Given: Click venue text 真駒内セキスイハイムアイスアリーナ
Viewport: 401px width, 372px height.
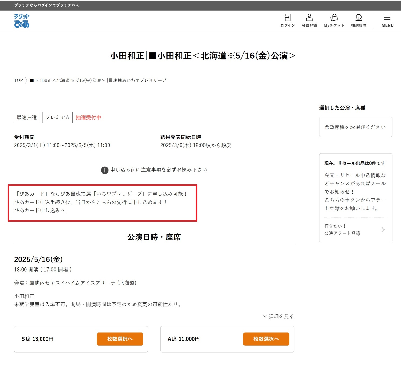Looking at the screenshot, I should click(83, 283).
